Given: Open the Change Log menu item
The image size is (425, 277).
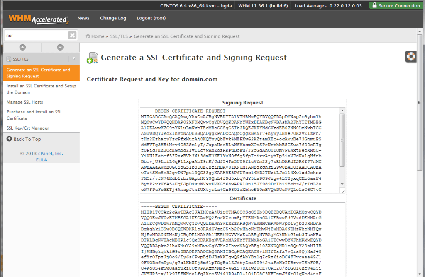Looking at the screenshot, I should pos(113,18).
